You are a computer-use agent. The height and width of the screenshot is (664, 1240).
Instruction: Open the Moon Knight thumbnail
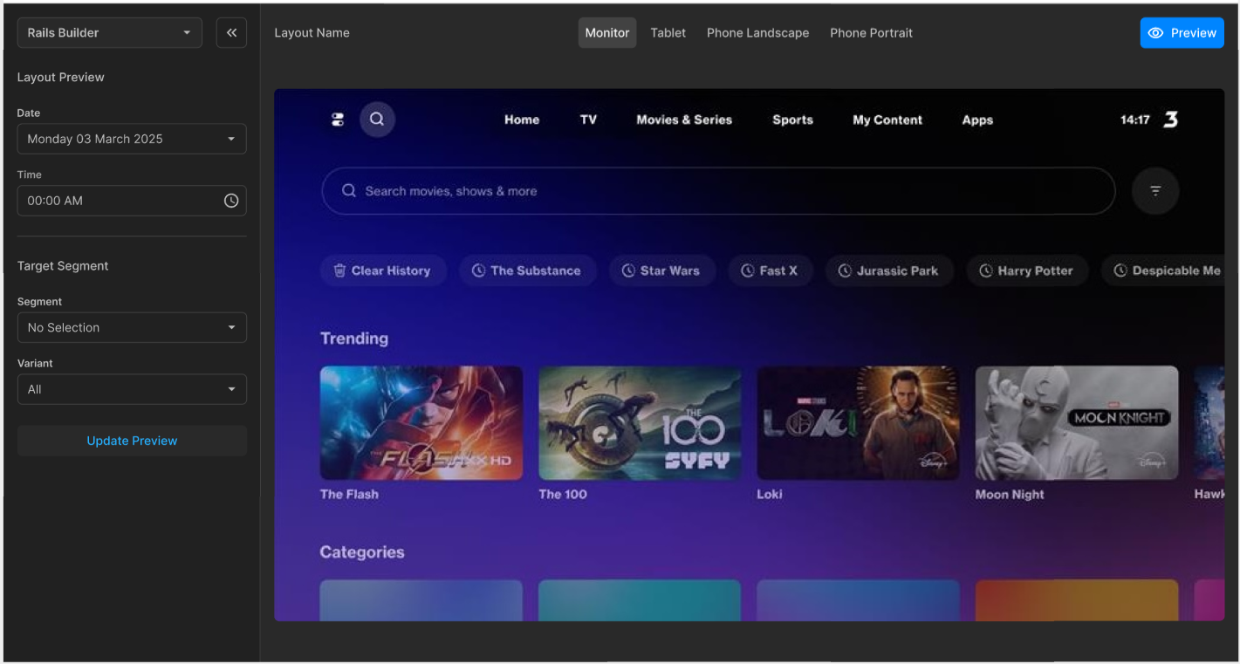(1077, 422)
